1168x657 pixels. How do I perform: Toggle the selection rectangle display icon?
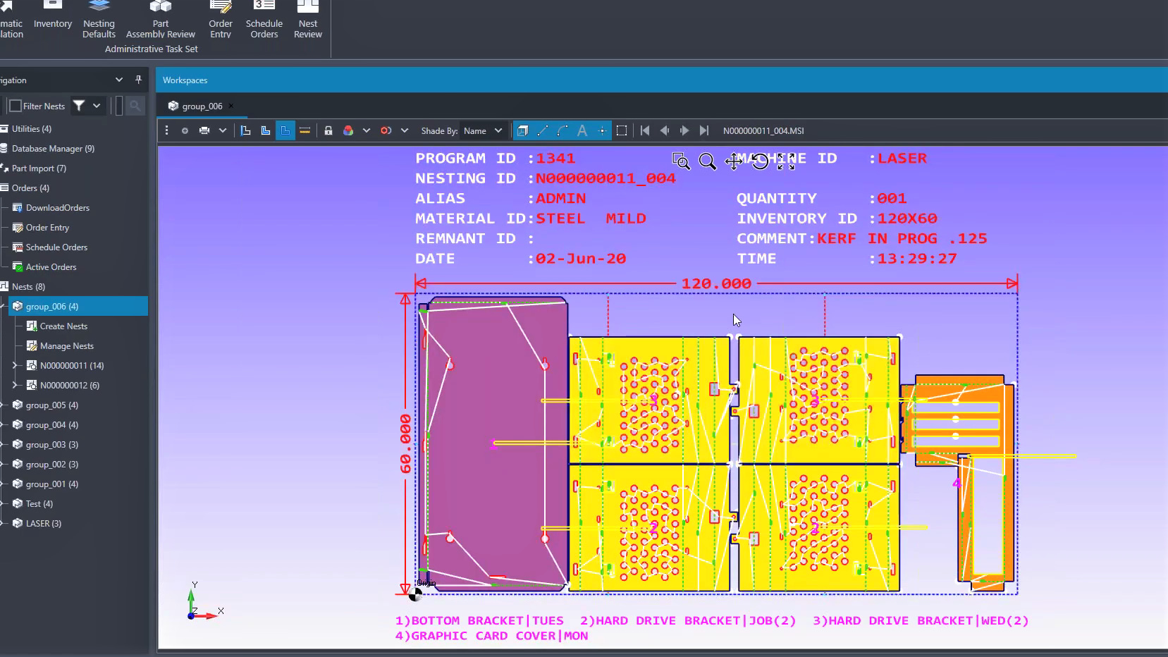(622, 130)
